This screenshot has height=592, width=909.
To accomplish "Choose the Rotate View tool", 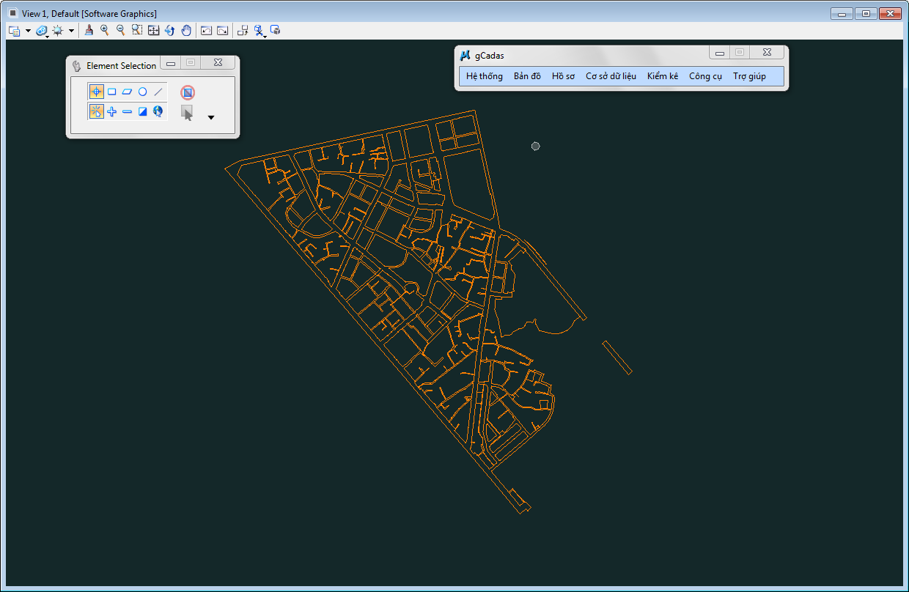I will point(169,30).
